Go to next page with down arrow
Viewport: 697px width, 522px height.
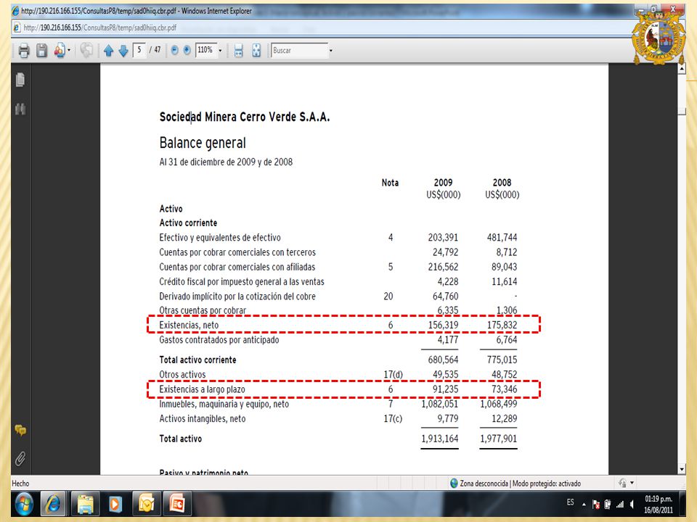click(x=123, y=51)
